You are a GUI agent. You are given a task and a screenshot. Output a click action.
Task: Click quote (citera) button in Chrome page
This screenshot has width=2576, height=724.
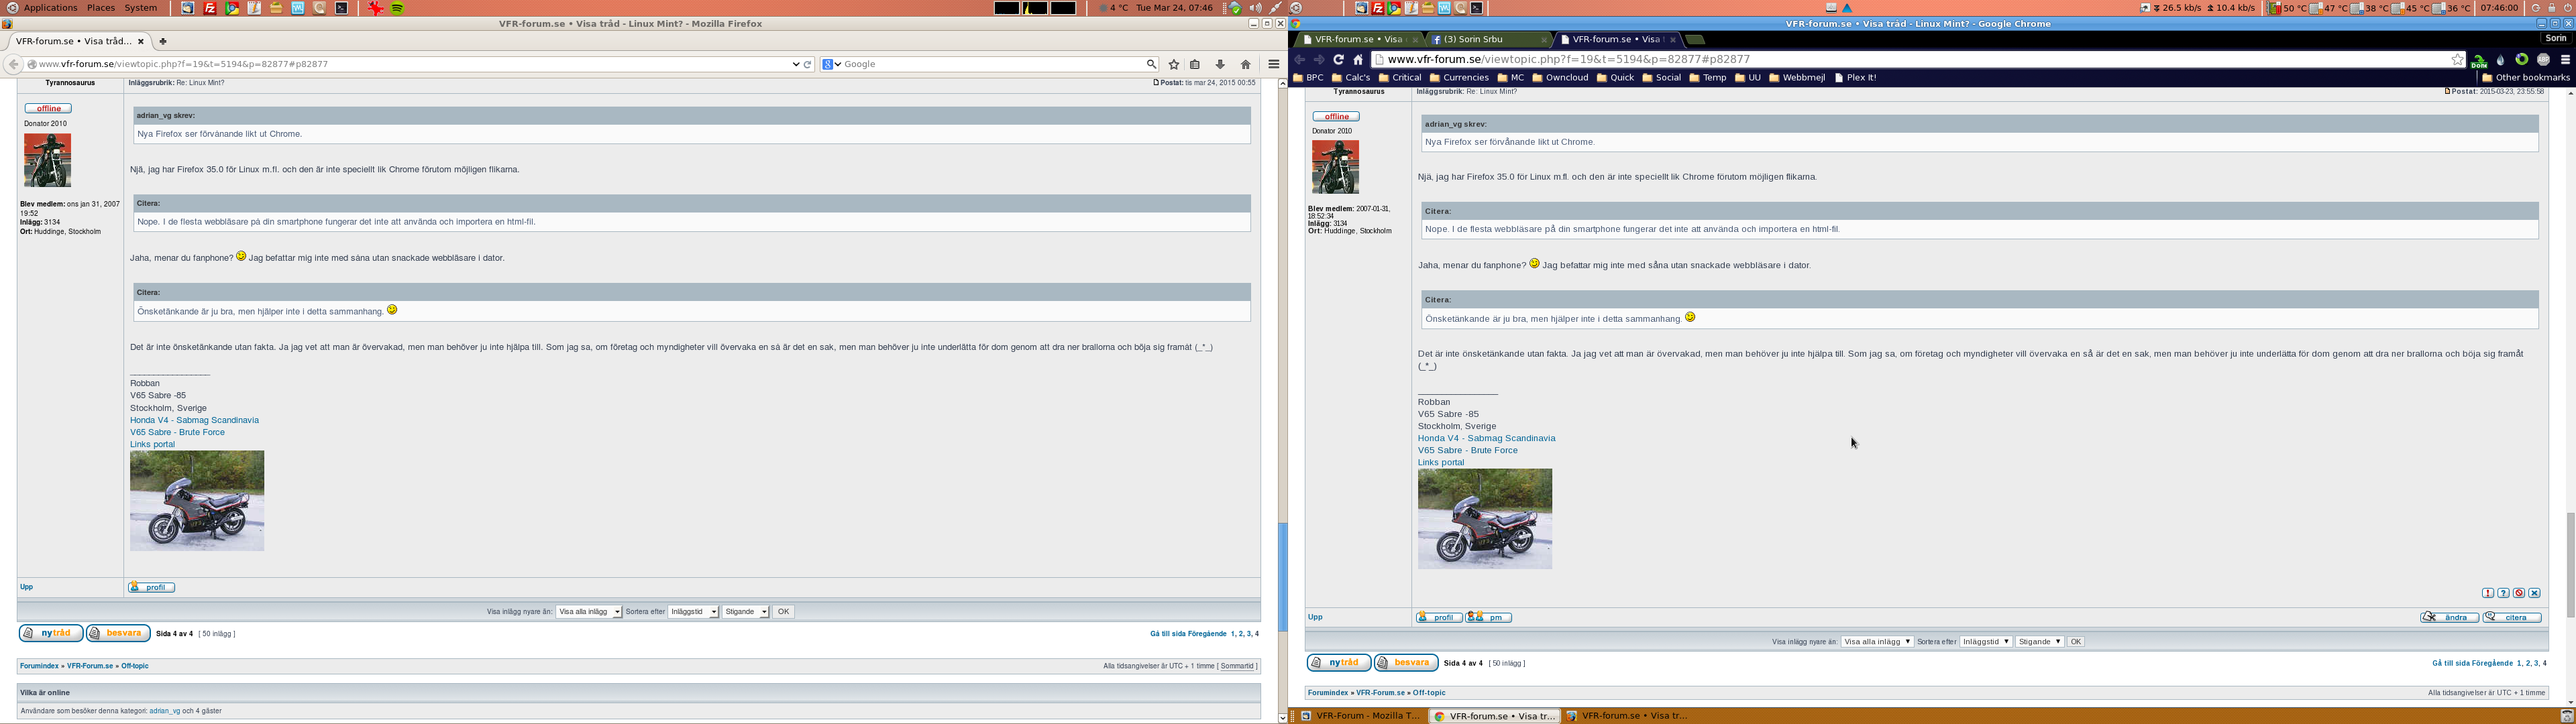[x=2511, y=617]
